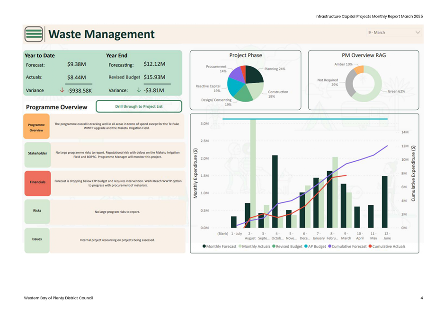This screenshot has height=314, width=444.
Task: Click Cumulative Actuals legend red dot
Action: pos(370,247)
